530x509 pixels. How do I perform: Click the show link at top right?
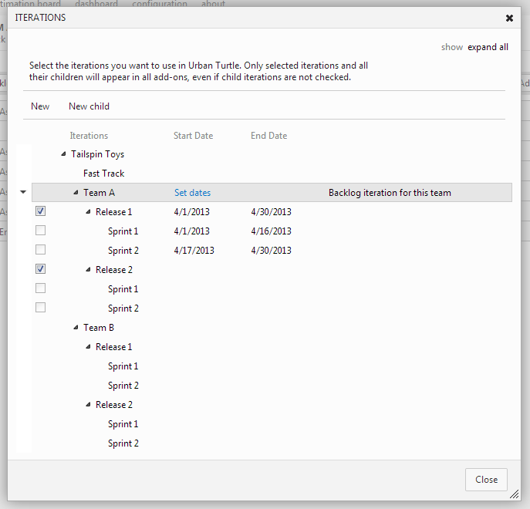coord(451,47)
